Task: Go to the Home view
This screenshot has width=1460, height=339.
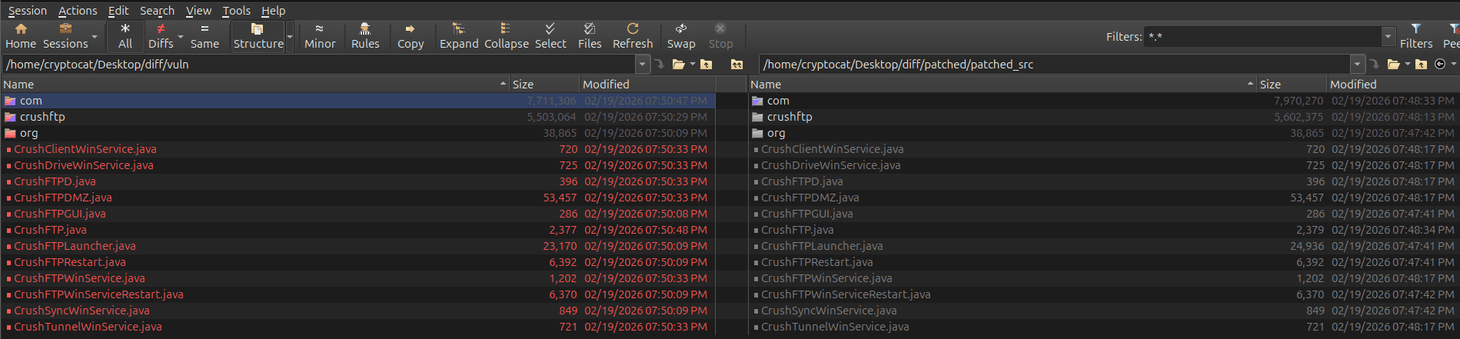Action: click(x=21, y=36)
